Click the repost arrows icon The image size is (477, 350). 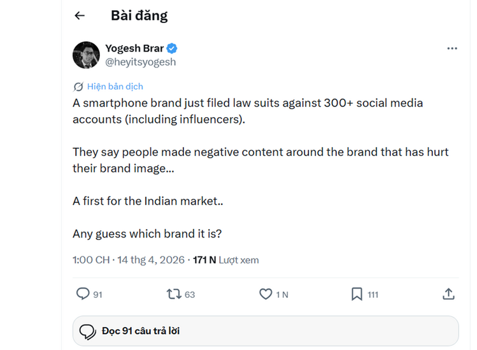173,294
